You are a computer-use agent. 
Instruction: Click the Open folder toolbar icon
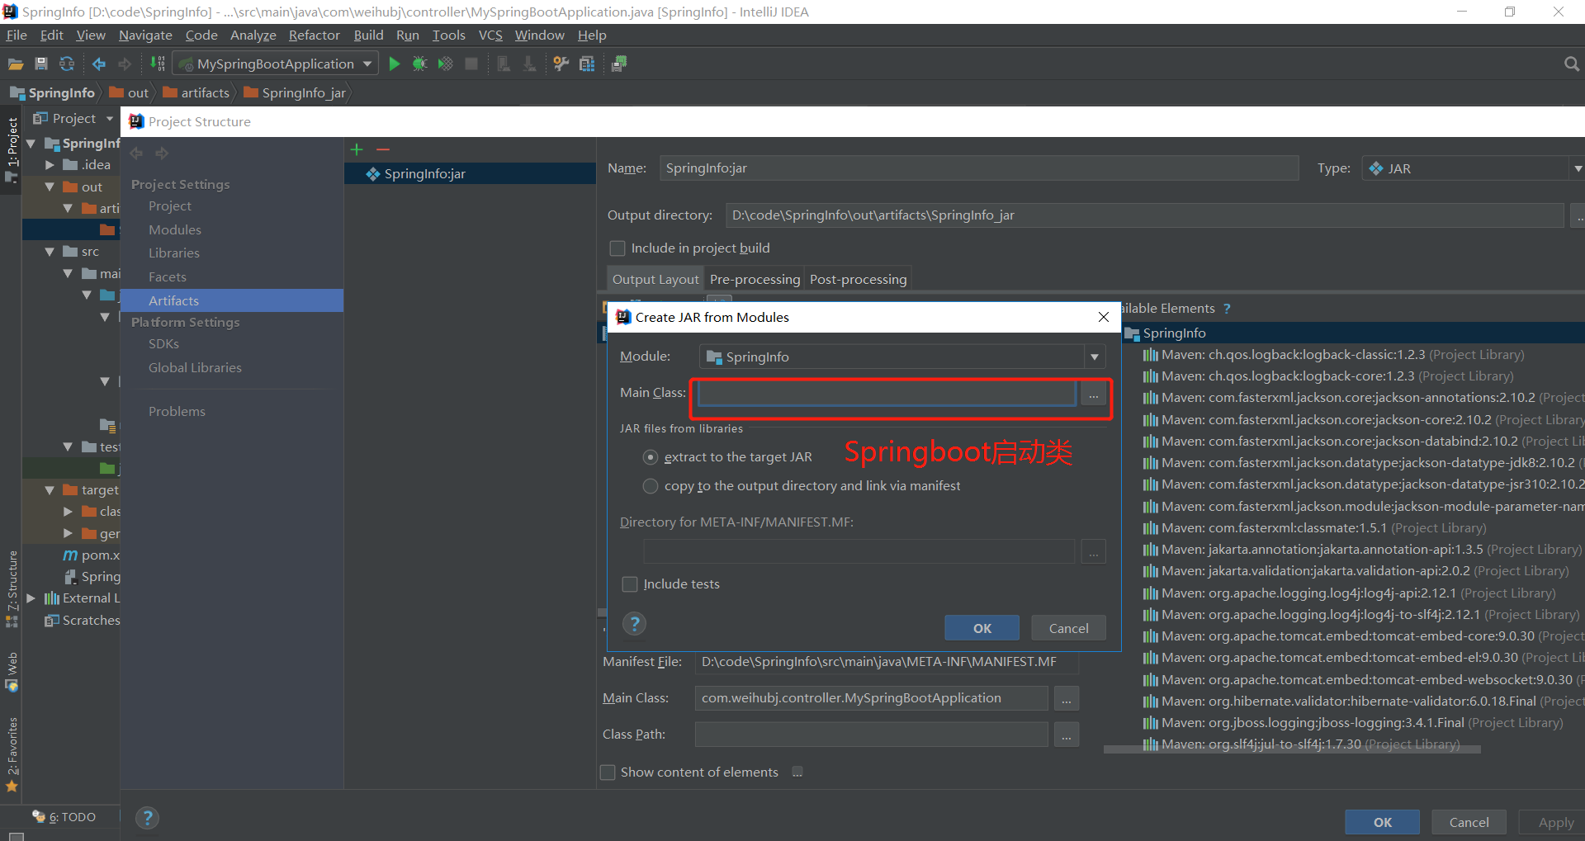(x=16, y=64)
